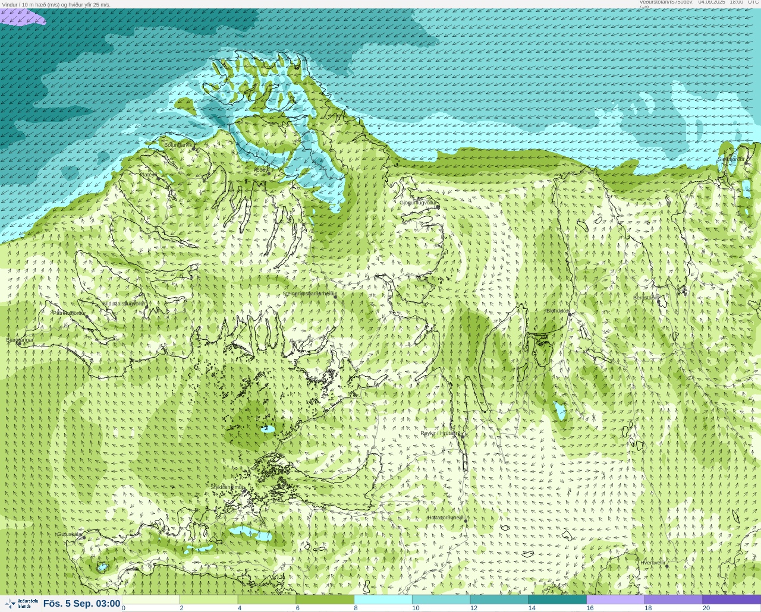The height and width of the screenshot is (612, 761).
Task: Click the Flateyri station label
Action: [149, 174]
